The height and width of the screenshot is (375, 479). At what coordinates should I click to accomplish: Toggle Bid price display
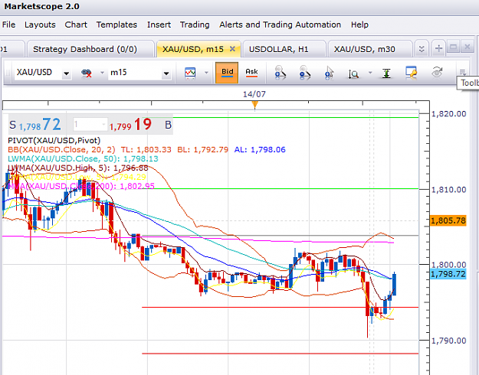tap(227, 73)
